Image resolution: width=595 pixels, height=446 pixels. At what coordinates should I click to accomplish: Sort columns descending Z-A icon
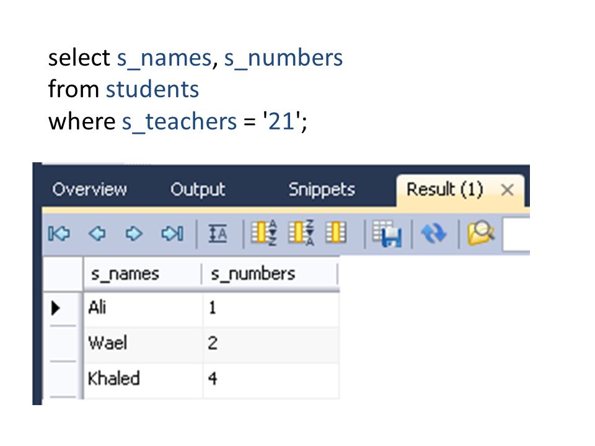point(301,232)
